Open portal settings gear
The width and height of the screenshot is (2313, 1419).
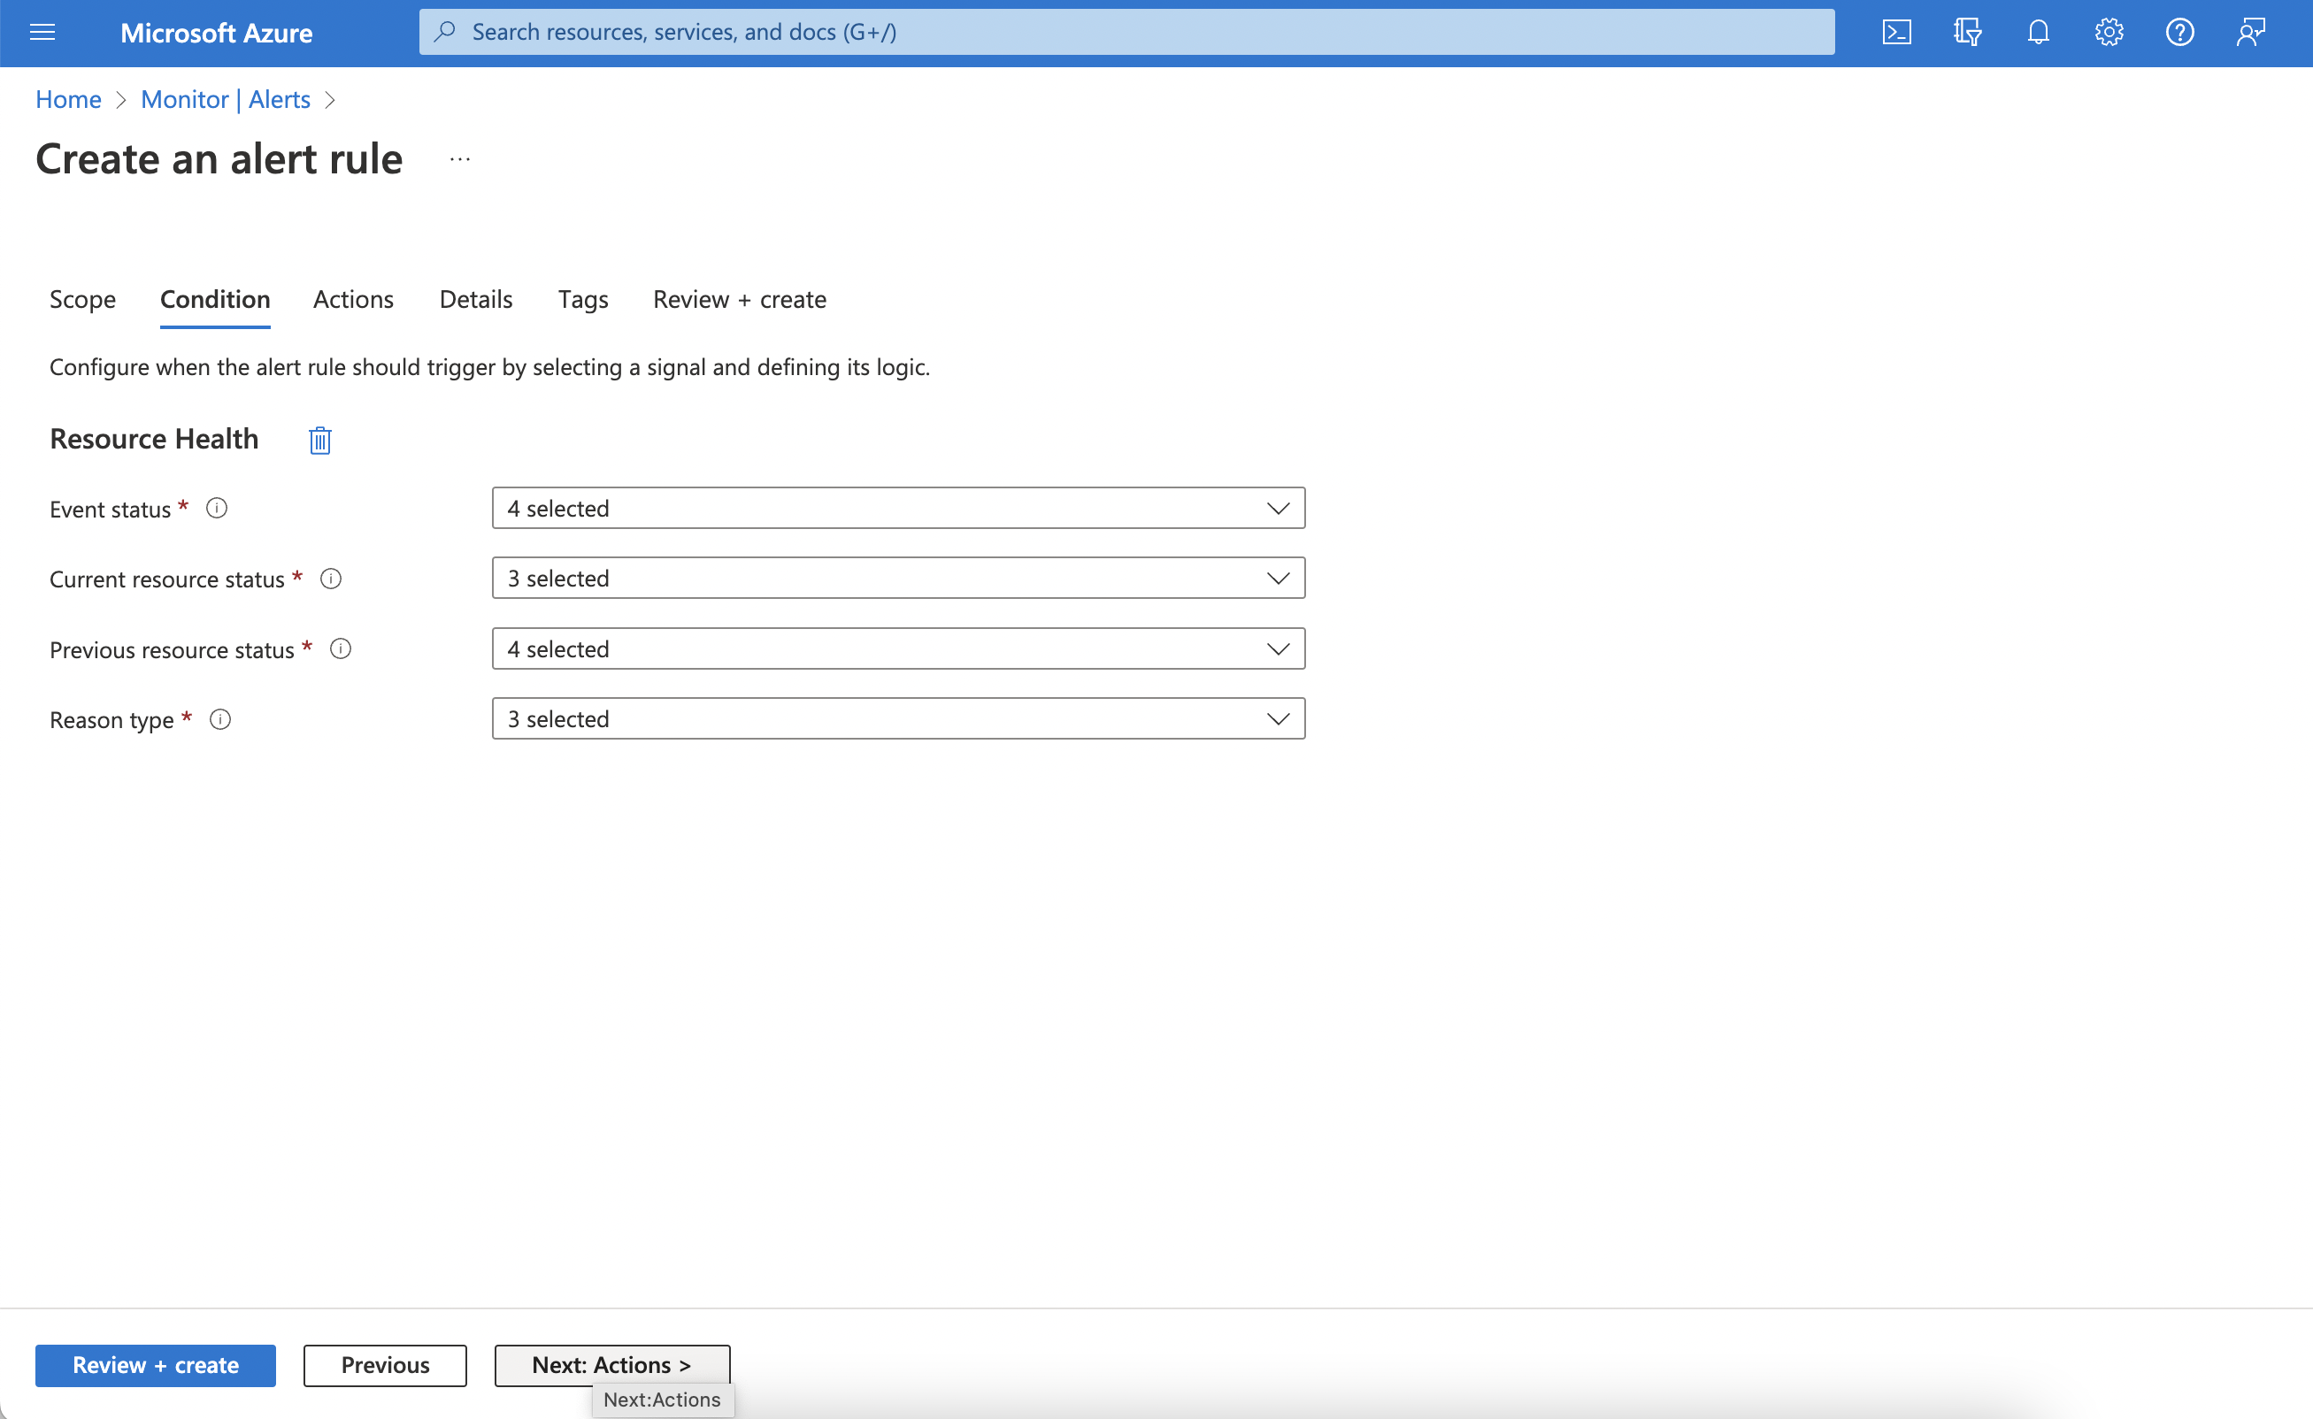[2109, 33]
